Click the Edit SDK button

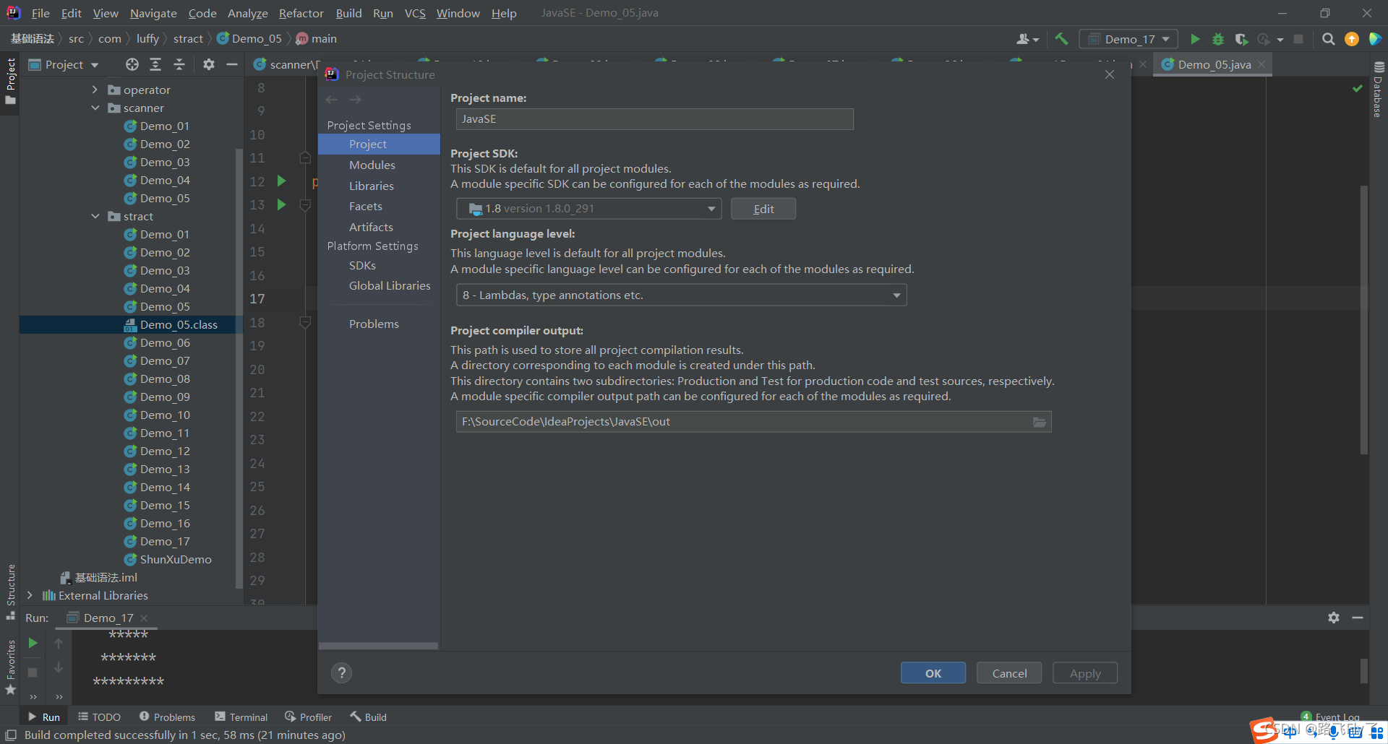(x=763, y=209)
